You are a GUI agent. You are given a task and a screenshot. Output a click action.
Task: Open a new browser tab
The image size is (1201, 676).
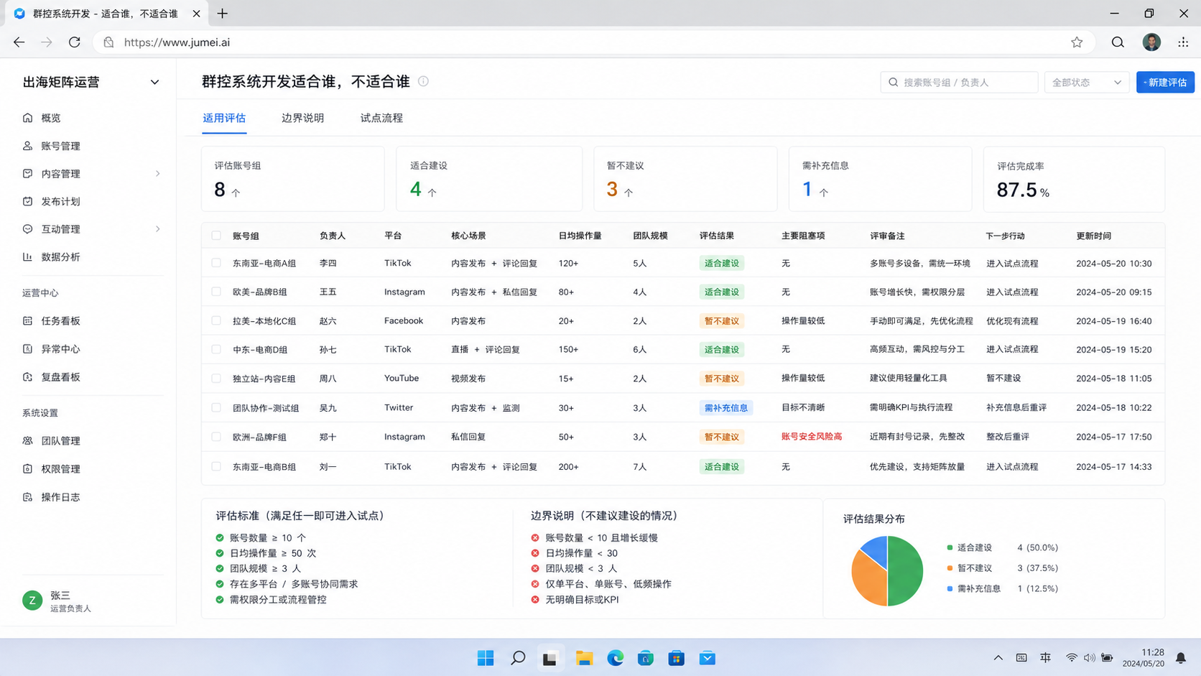223,14
